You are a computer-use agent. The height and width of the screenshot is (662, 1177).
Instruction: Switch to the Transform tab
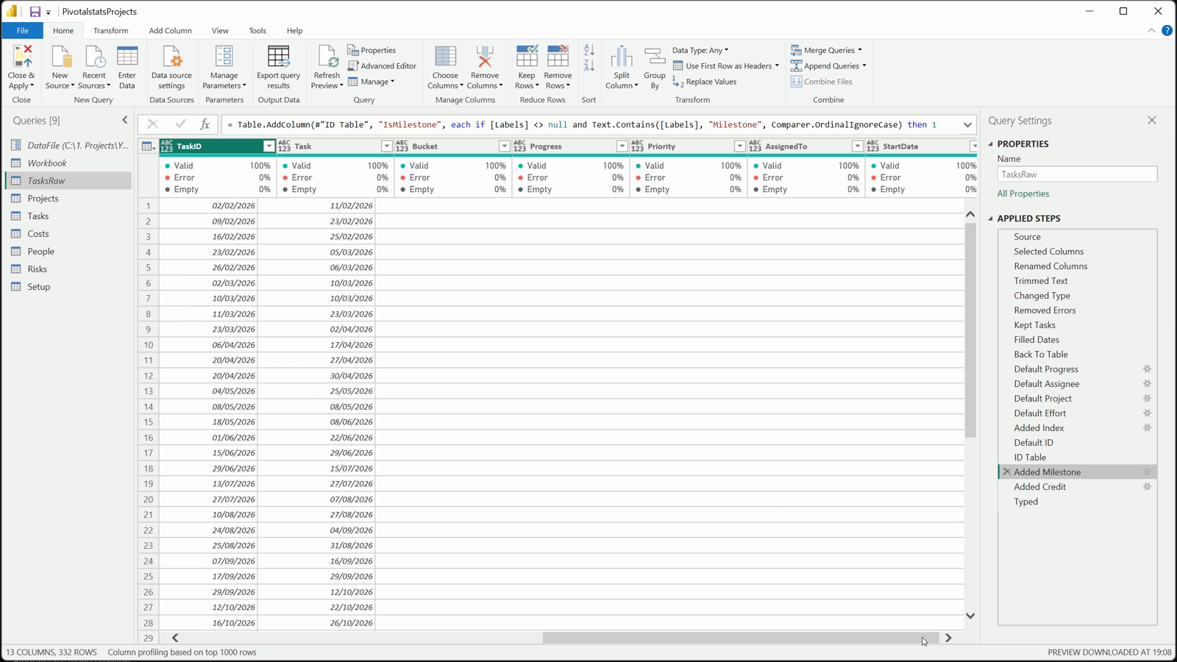(110, 31)
